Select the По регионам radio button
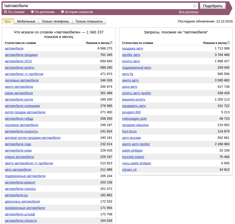 [x=32, y=12]
